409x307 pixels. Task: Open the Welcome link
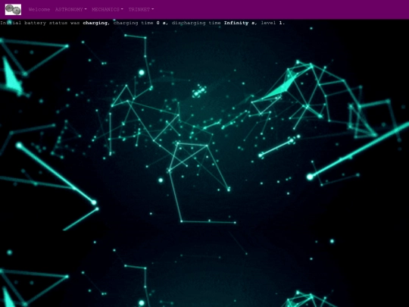[x=39, y=9]
